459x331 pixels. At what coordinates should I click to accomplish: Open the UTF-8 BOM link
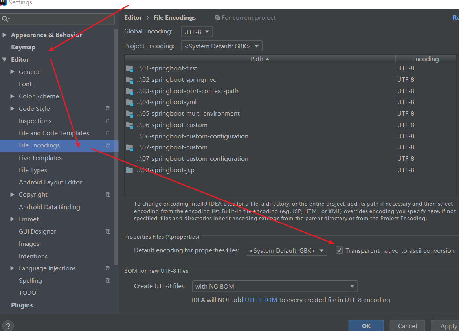pos(261,300)
